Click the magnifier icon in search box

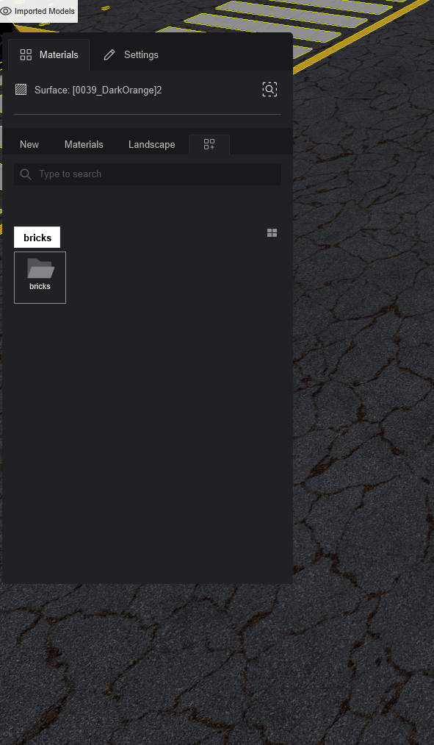pyautogui.click(x=26, y=174)
